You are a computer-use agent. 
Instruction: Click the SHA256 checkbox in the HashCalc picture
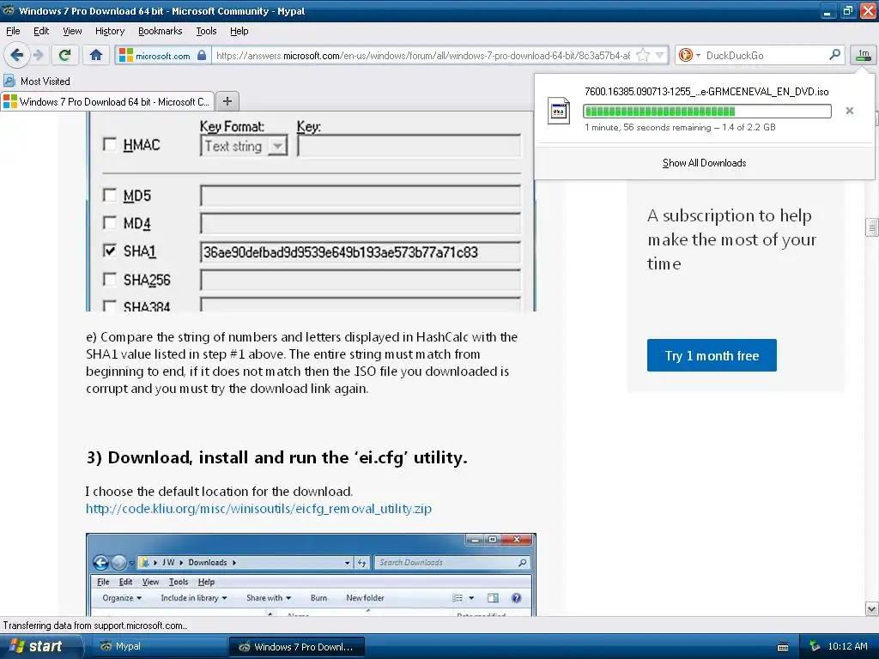(110, 279)
